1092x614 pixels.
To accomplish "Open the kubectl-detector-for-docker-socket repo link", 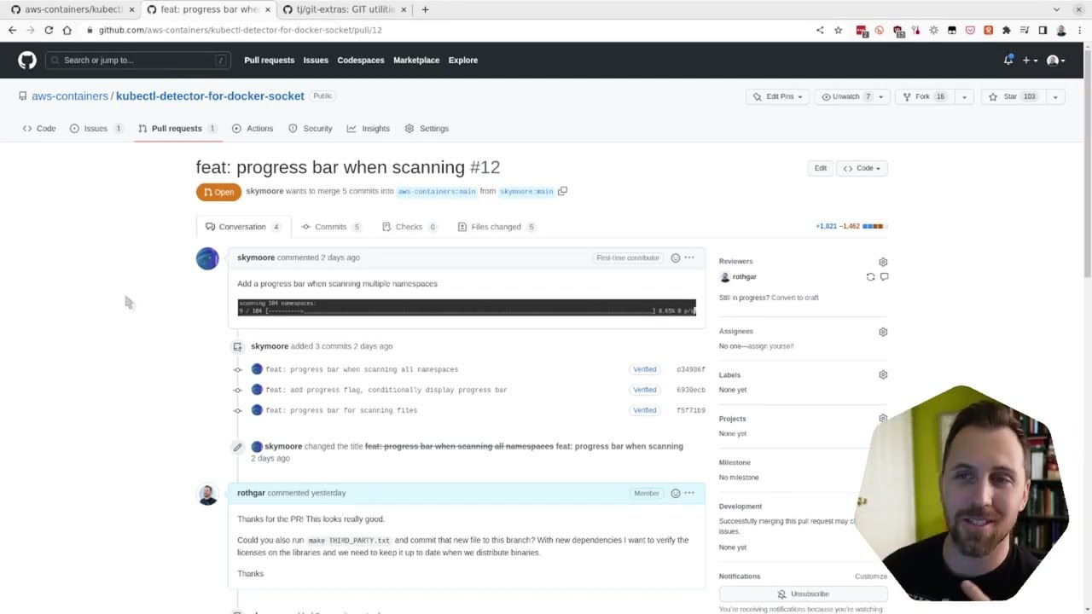I will (x=210, y=96).
